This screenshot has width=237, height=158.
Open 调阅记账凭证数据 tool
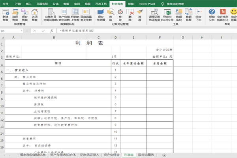click(x=154, y=15)
